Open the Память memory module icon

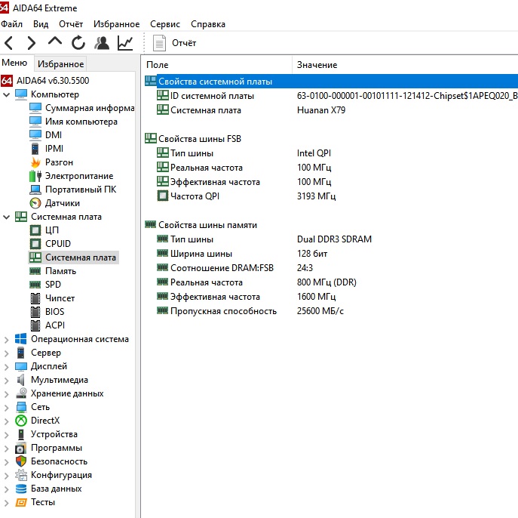coord(35,271)
